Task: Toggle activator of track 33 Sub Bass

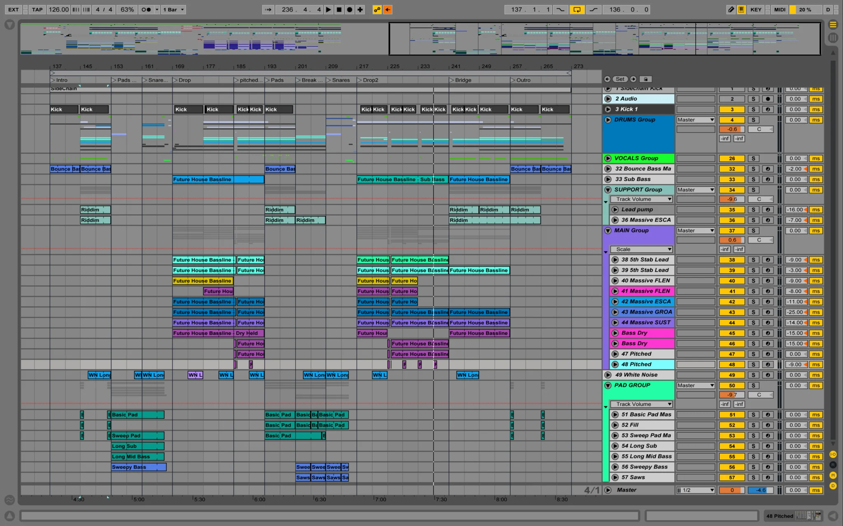Action: pyautogui.click(x=732, y=179)
